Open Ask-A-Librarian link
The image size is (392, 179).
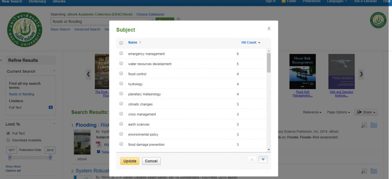pyautogui.click(x=365, y=2)
